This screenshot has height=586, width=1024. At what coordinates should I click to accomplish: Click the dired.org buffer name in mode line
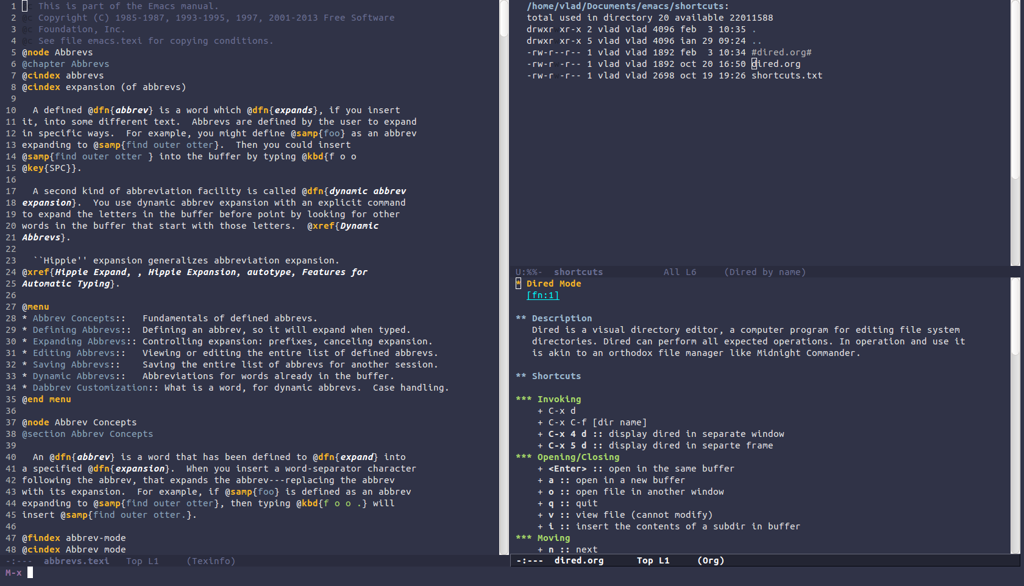click(579, 560)
